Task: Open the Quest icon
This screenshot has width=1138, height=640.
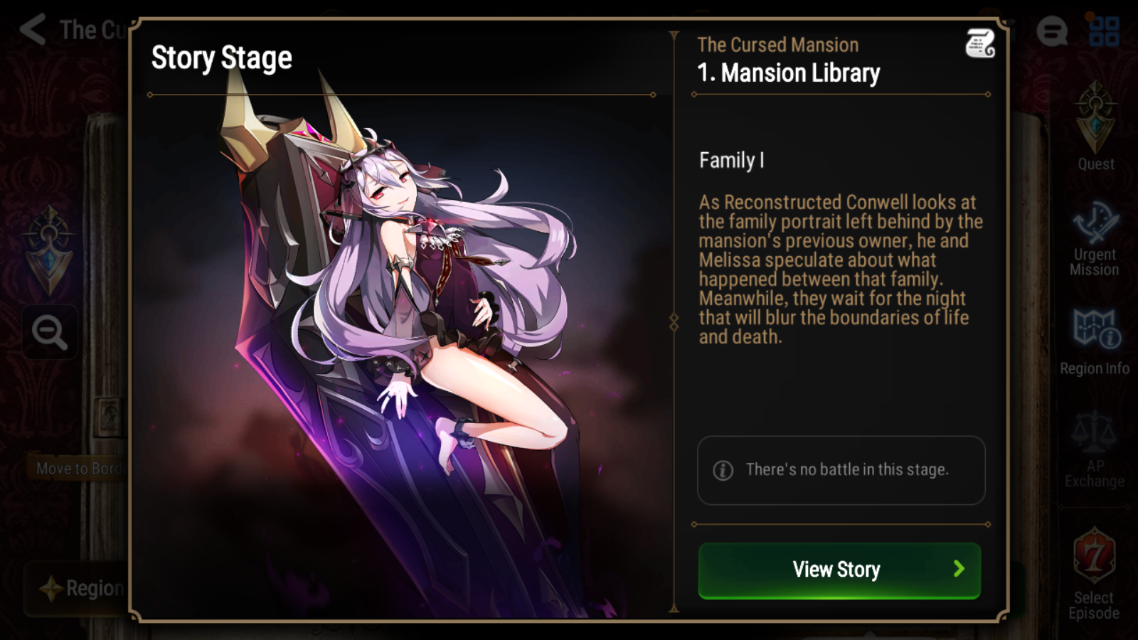Action: coord(1095,126)
